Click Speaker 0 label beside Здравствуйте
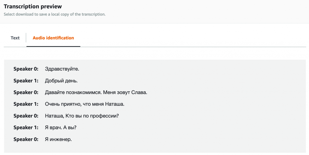309x155 pixels. [26, 69]
